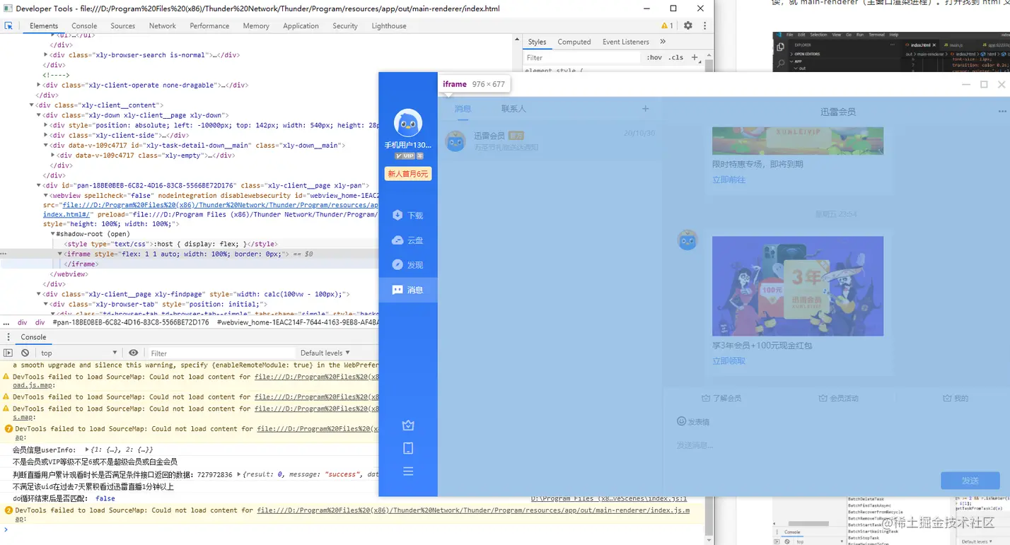Activate the DevTools inspect element picker icon
The height and width of the screenshot is (545, 1010).
click(x=8, y=25)
